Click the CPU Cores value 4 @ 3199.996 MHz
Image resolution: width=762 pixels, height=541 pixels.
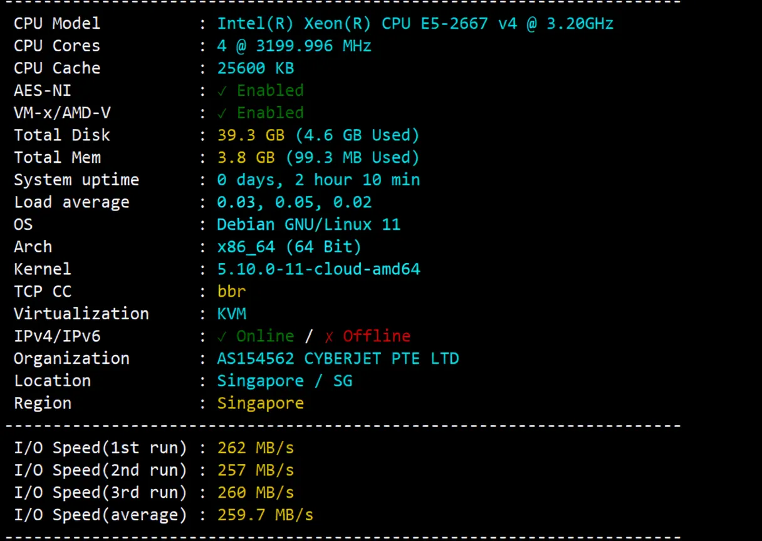[x=295, y=45]
